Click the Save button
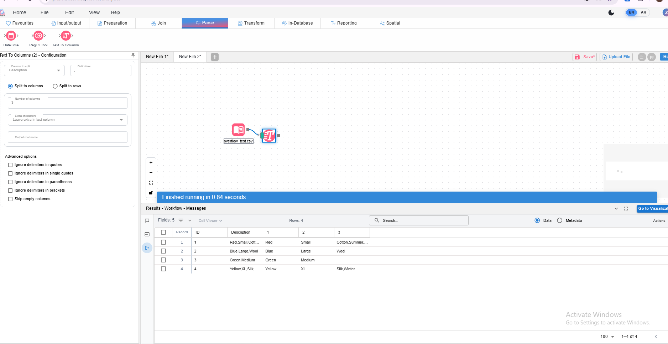Screen dimensions: 668x344 coord(585,57)
